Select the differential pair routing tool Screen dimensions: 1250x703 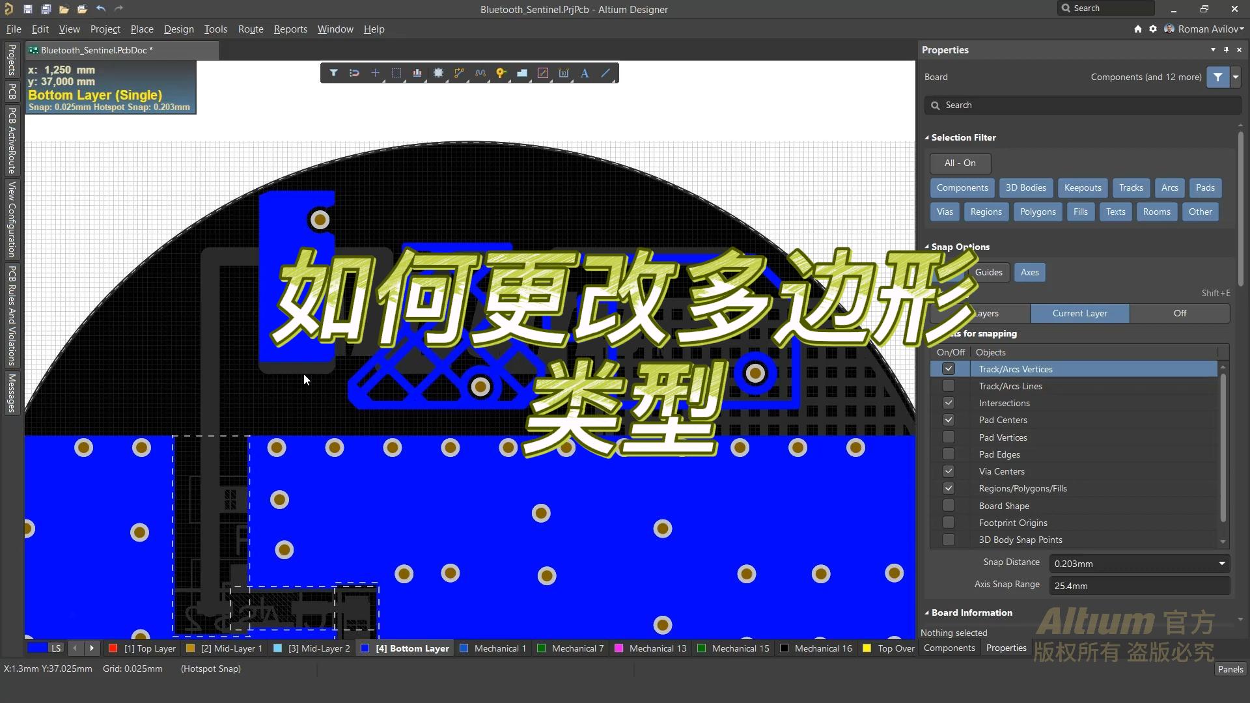pyautogui.click(x=480, y=73)
